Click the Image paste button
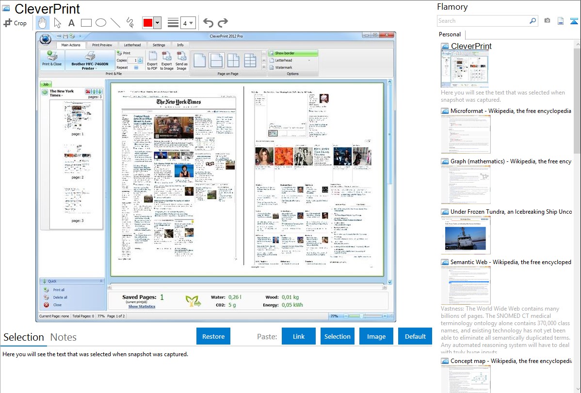 click(x=376, y=336)
